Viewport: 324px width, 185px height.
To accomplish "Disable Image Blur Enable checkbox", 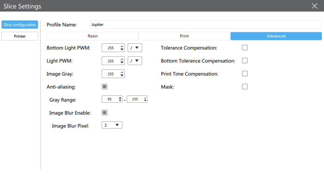I will pyautogui.click(x=104, y=113).
